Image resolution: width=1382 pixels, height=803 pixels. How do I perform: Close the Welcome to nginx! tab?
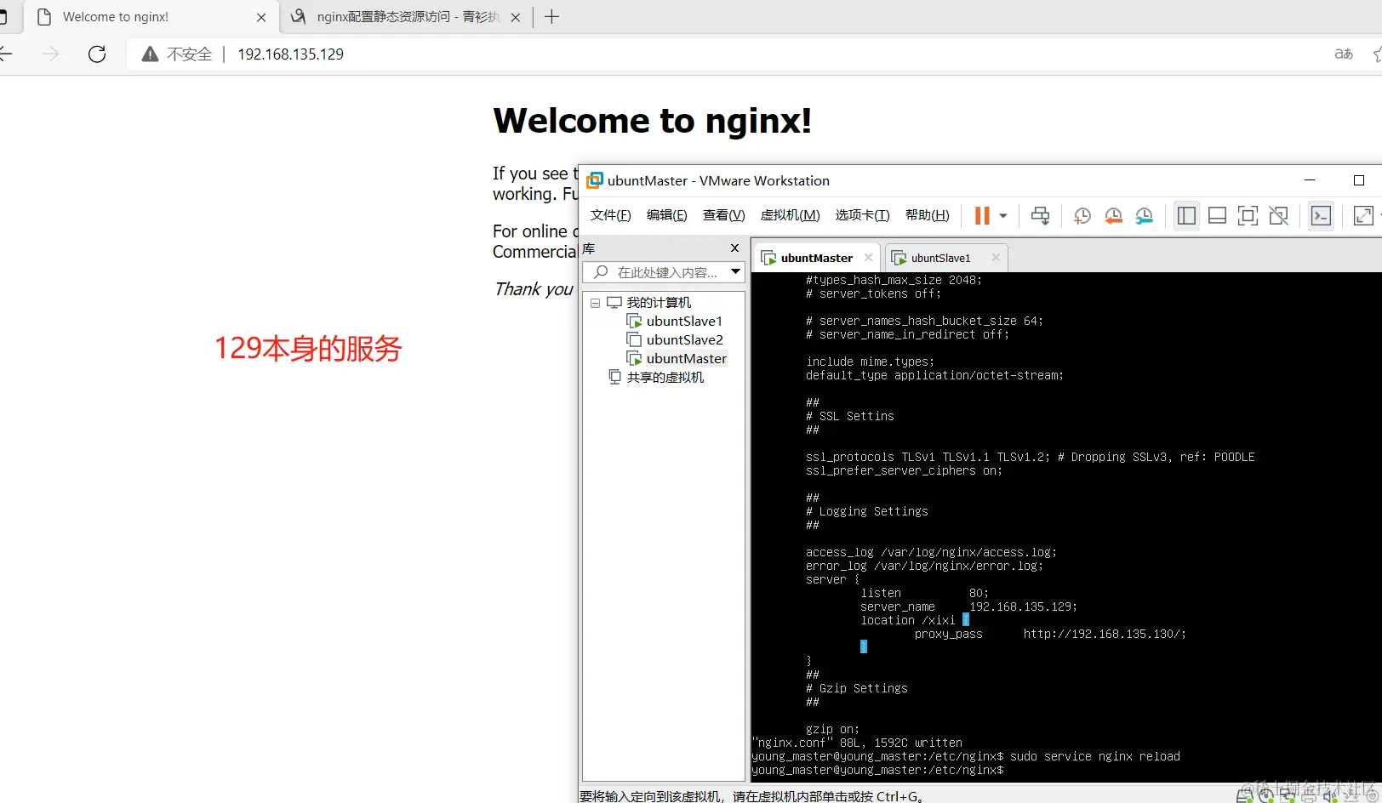[261, 17]
